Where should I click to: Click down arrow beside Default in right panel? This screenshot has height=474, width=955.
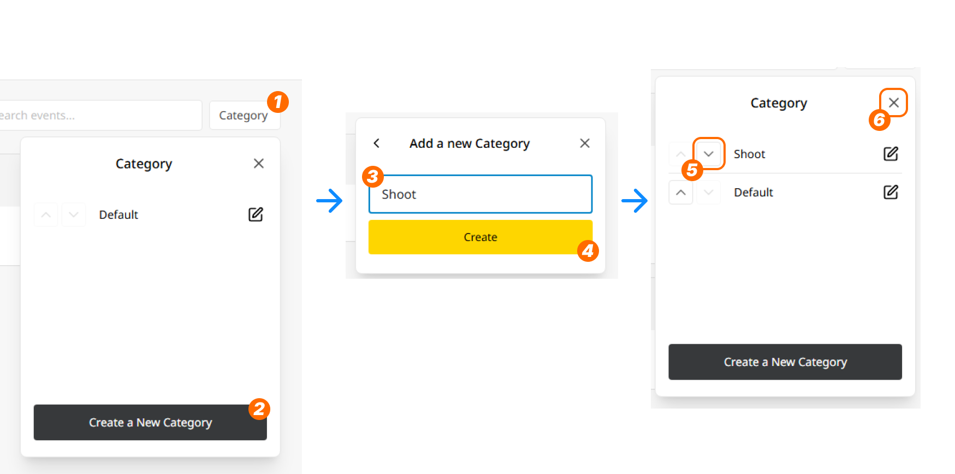pos(709,193)
